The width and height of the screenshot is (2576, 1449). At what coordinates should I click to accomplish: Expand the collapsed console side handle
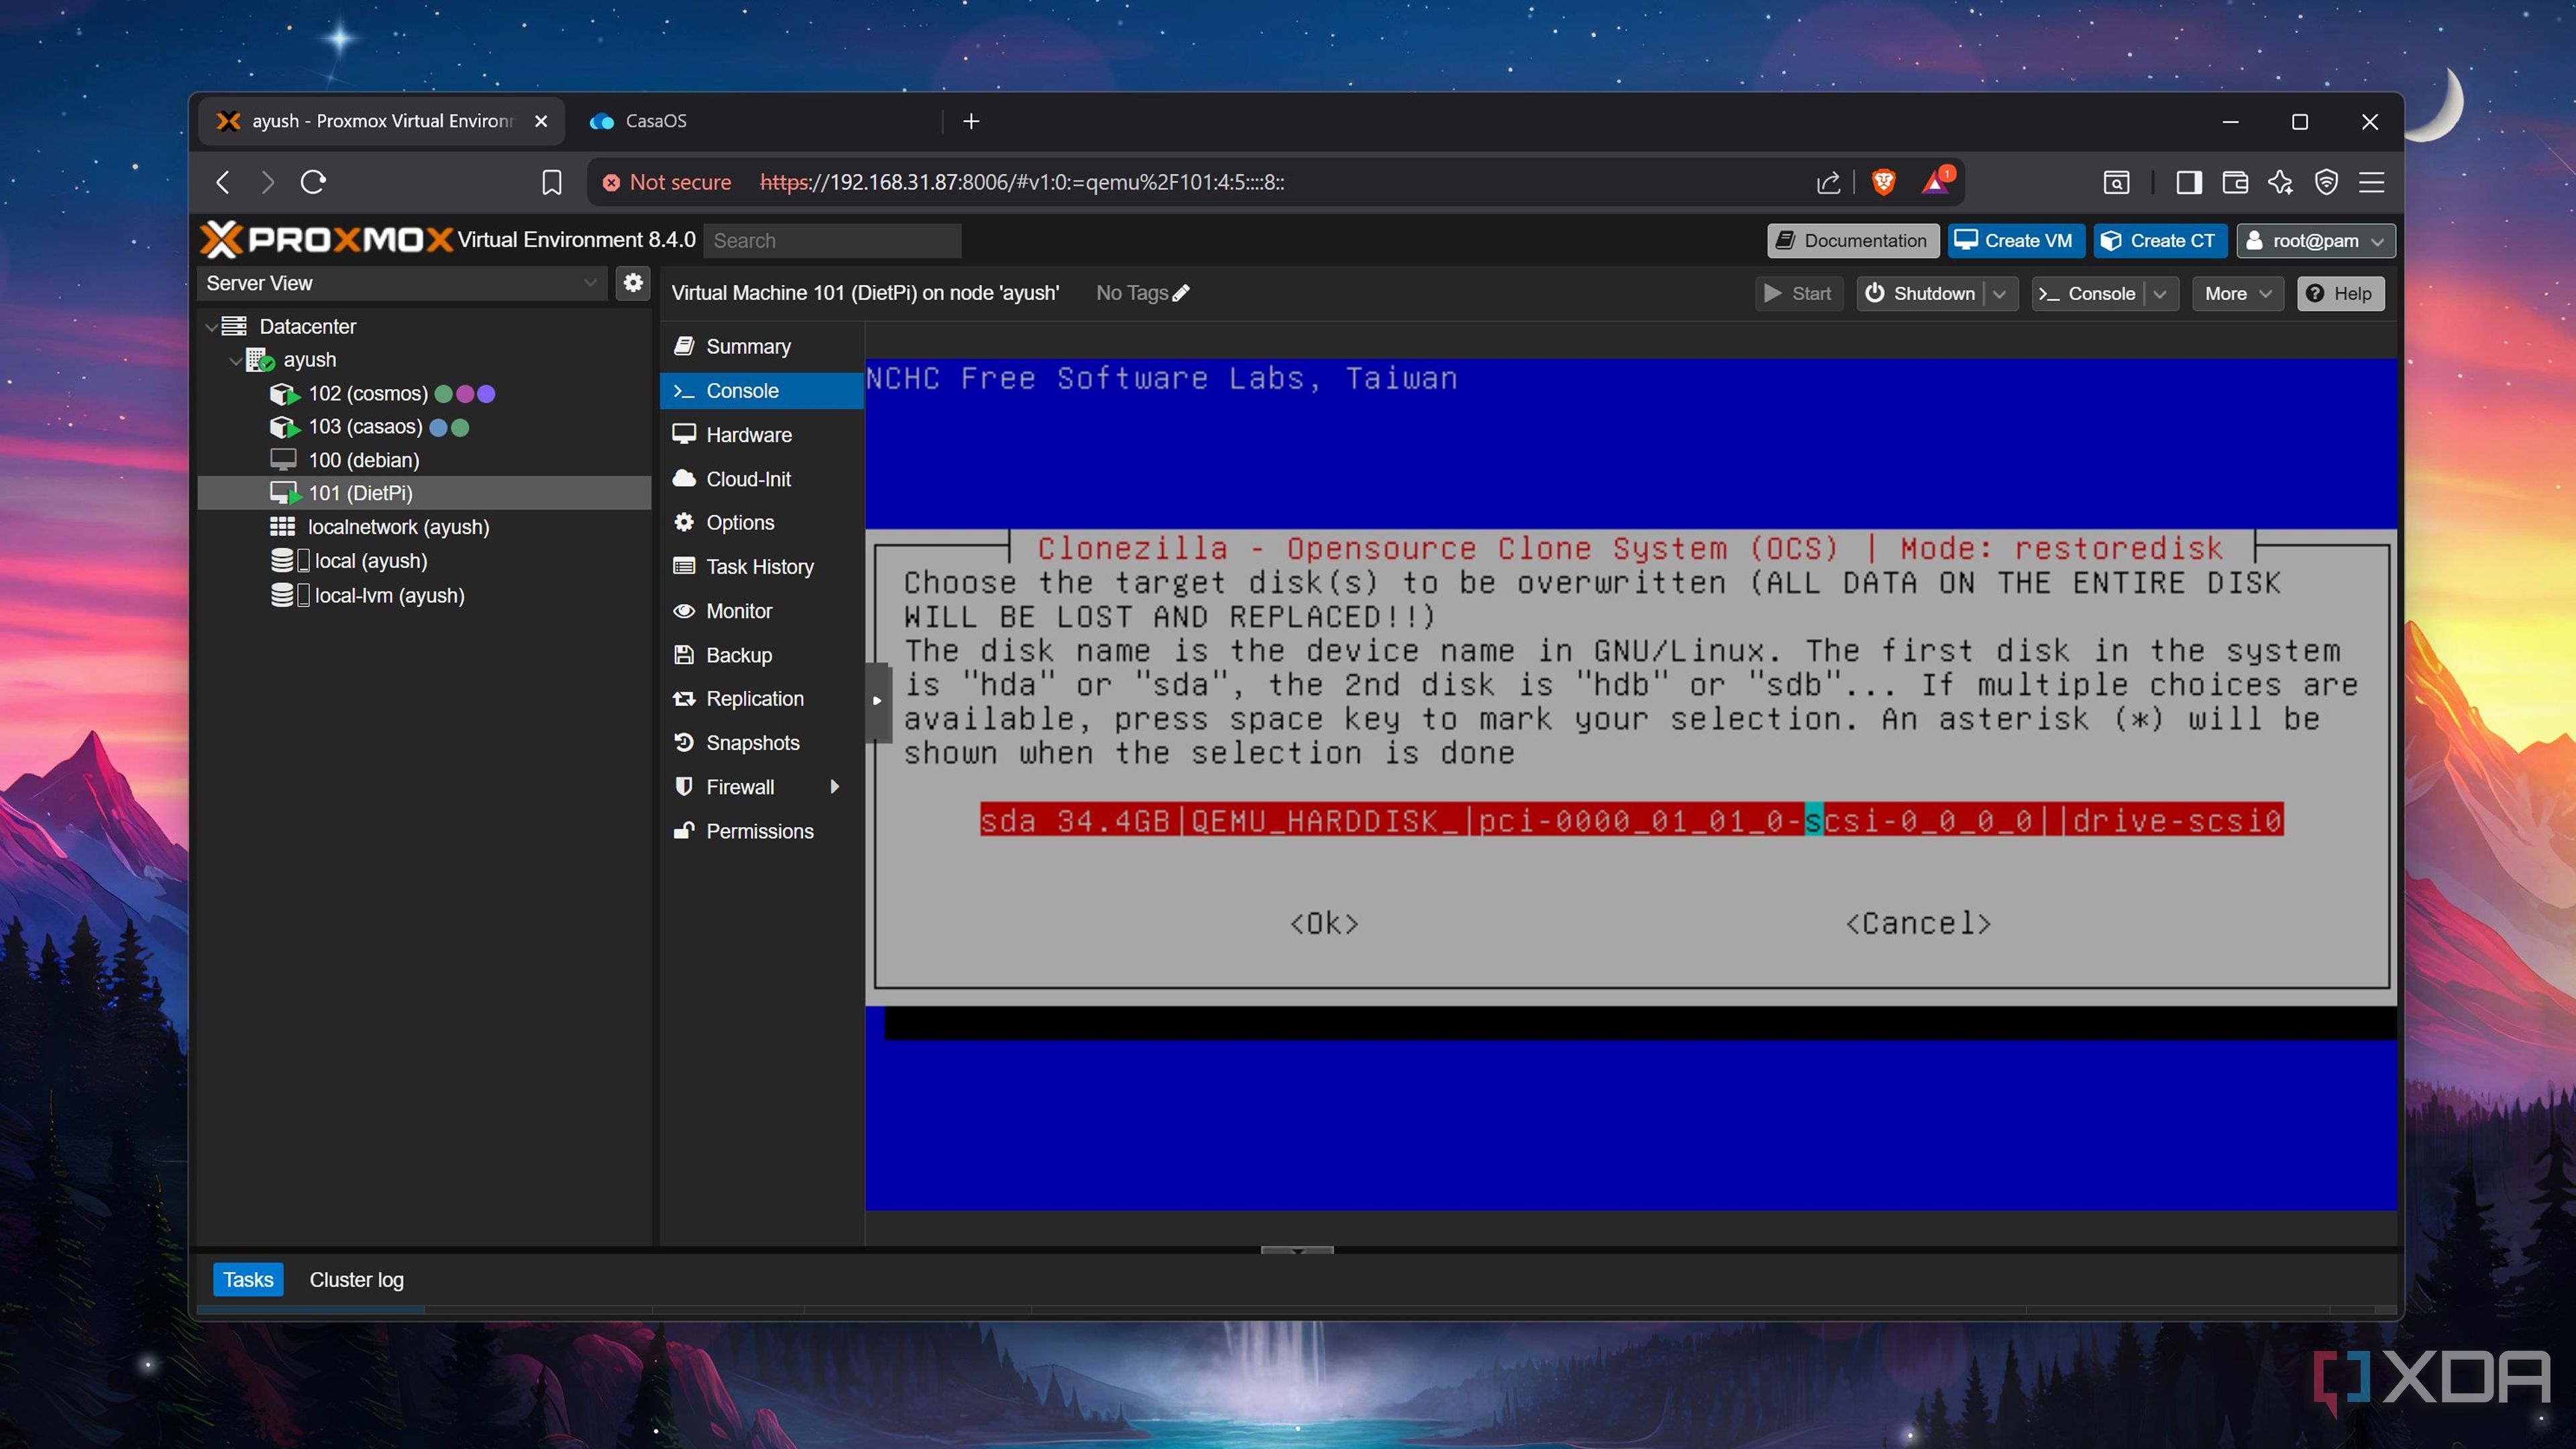877,701
